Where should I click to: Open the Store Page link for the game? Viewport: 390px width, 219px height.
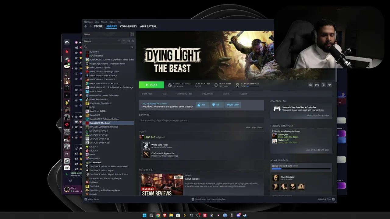pyautogui.click(x=147, y=94)
